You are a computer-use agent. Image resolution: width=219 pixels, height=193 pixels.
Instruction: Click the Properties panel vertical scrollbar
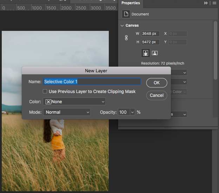[x=215, y=50]
